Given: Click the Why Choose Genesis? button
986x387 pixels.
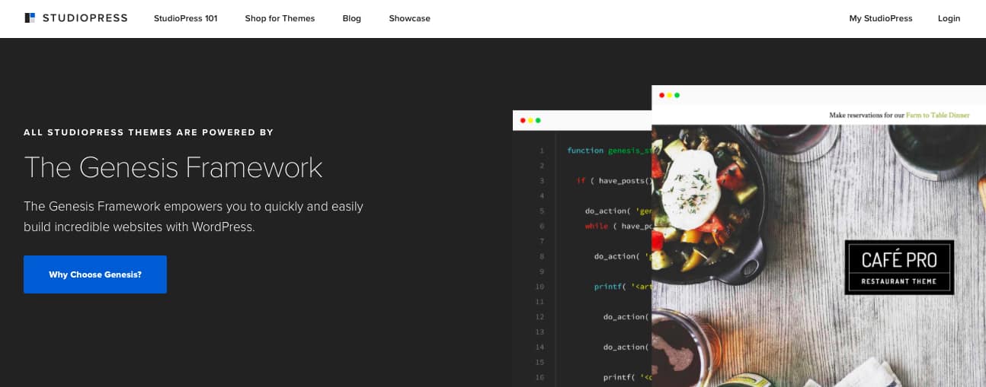Looking at the screenshot, I should tap(95, 274).
